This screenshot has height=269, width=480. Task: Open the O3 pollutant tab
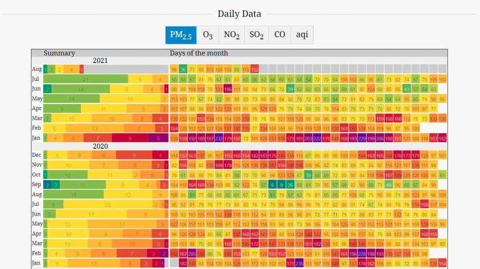click(x=208, y=35)
